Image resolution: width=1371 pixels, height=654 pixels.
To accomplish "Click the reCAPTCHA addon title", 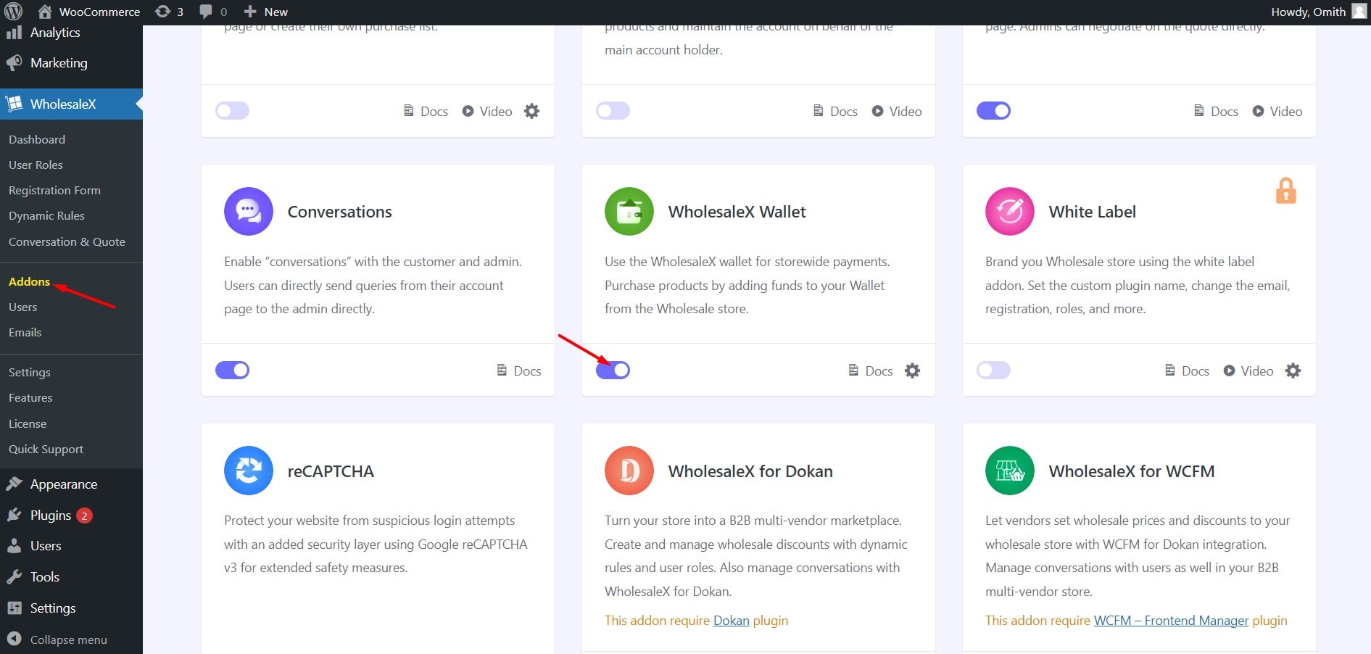I will [x=331, y=471].
